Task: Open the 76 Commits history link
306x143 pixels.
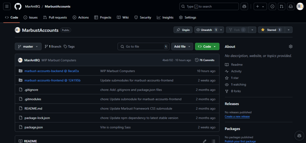Action: point(205,60)
